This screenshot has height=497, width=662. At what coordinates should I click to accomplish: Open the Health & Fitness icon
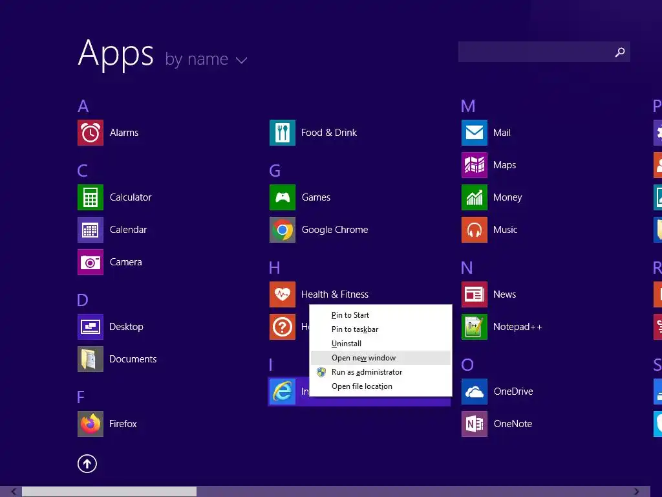point(283,294)
